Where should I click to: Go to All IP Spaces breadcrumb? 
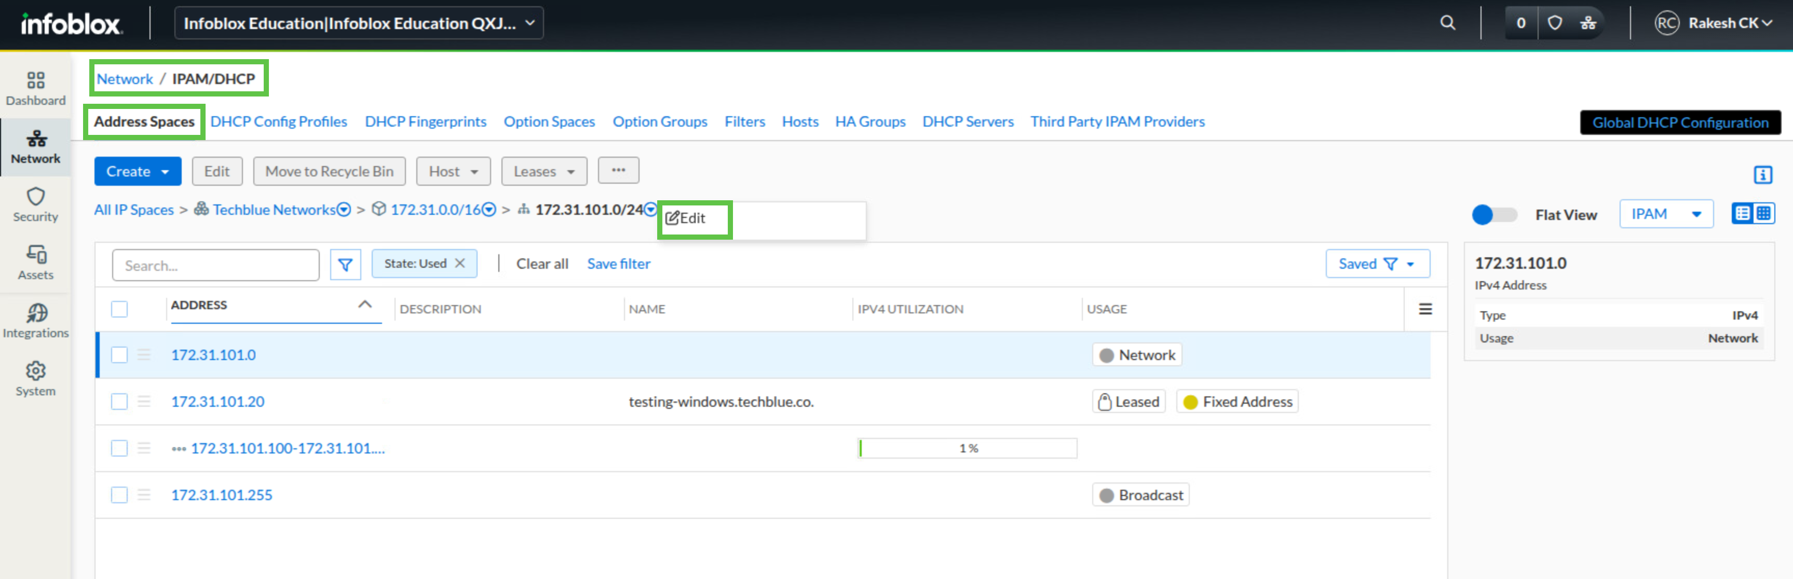[133, 210]
